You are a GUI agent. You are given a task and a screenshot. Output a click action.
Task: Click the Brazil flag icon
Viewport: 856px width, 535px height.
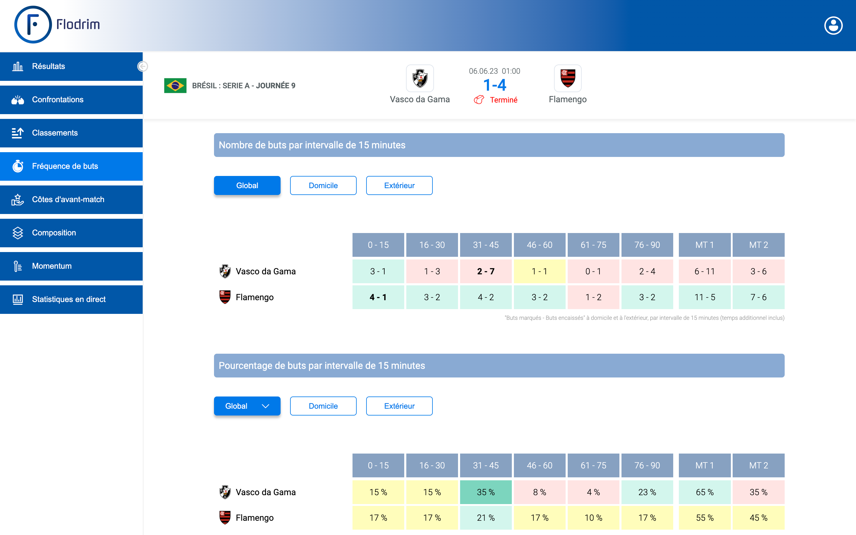[x=175, y=85]
